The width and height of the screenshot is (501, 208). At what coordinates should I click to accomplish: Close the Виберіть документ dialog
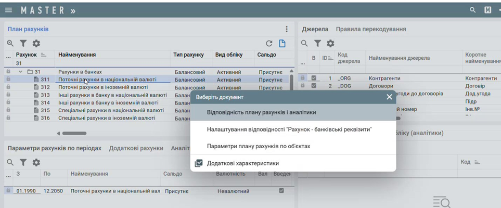point(389,97)
